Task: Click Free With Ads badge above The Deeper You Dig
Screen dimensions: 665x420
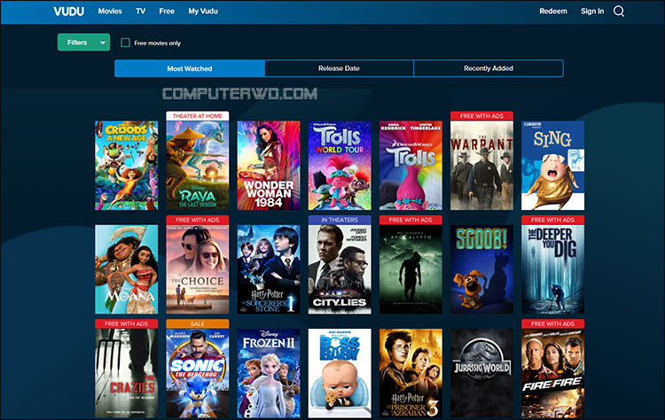Action: [x=552, y=220]
